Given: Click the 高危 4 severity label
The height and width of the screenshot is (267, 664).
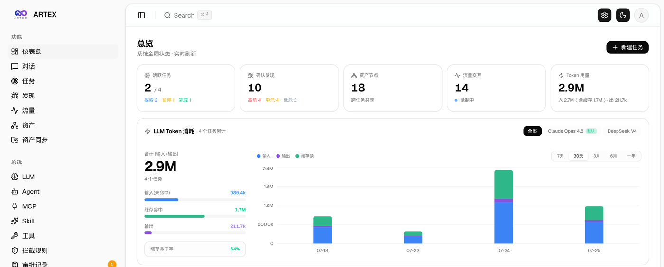Looking at the screenshot, I should [x=254, y=100].
